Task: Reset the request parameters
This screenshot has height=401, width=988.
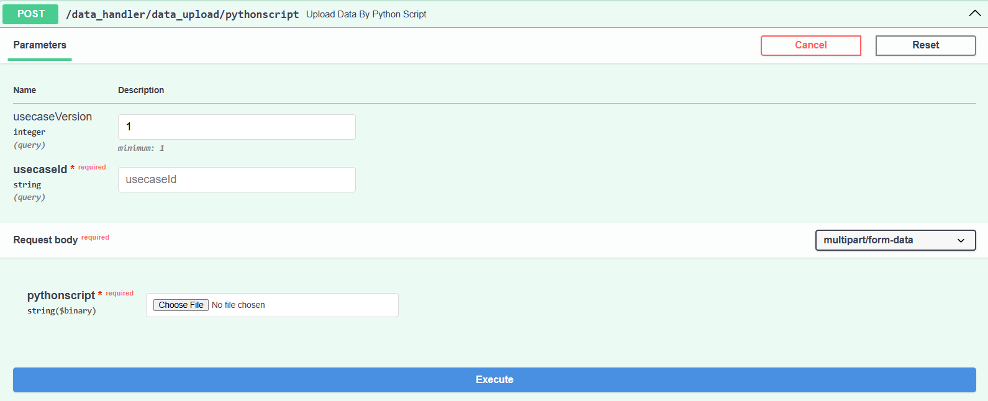Action: 925,45
